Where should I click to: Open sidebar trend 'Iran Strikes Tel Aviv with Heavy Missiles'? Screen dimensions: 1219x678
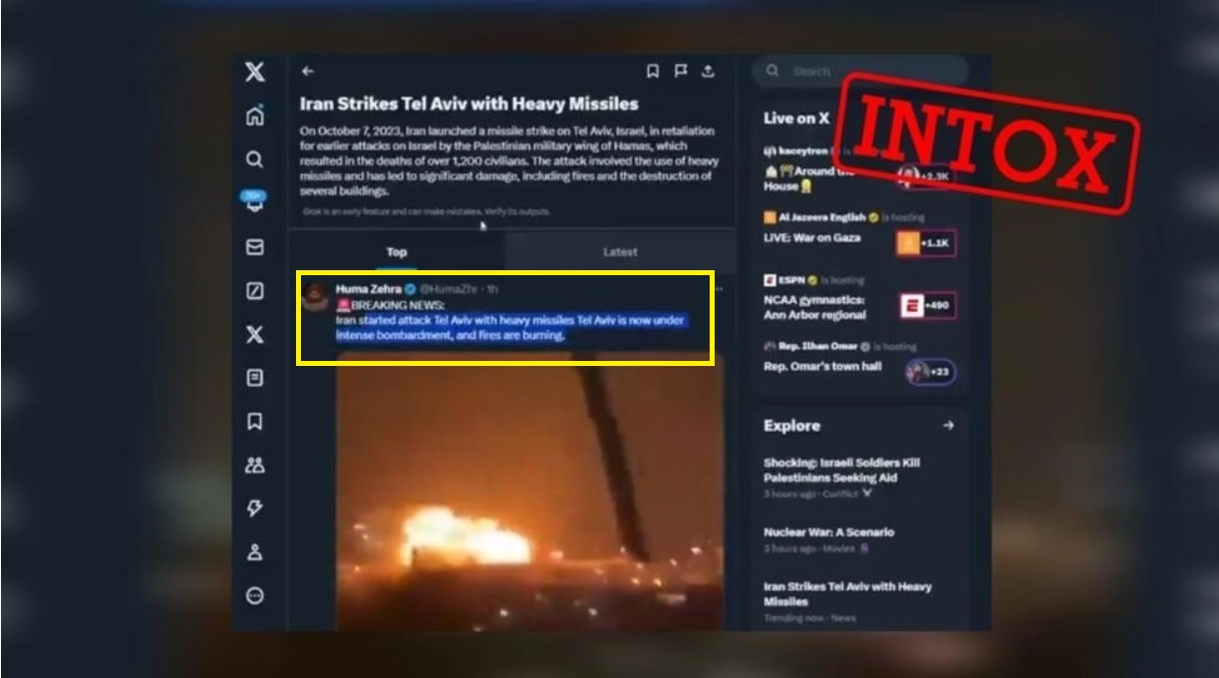[x=847, y=594]
